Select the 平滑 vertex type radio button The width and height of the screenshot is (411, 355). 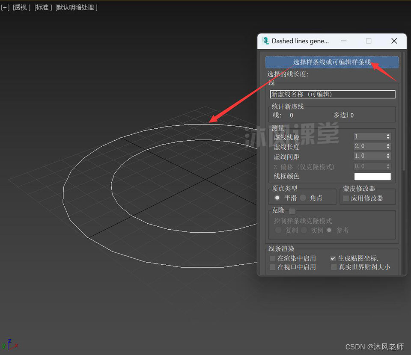[277, 198]
